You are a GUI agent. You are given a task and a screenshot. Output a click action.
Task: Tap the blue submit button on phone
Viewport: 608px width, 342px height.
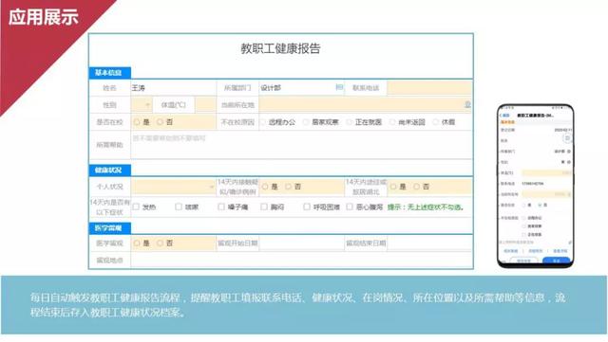click(557, 261)
